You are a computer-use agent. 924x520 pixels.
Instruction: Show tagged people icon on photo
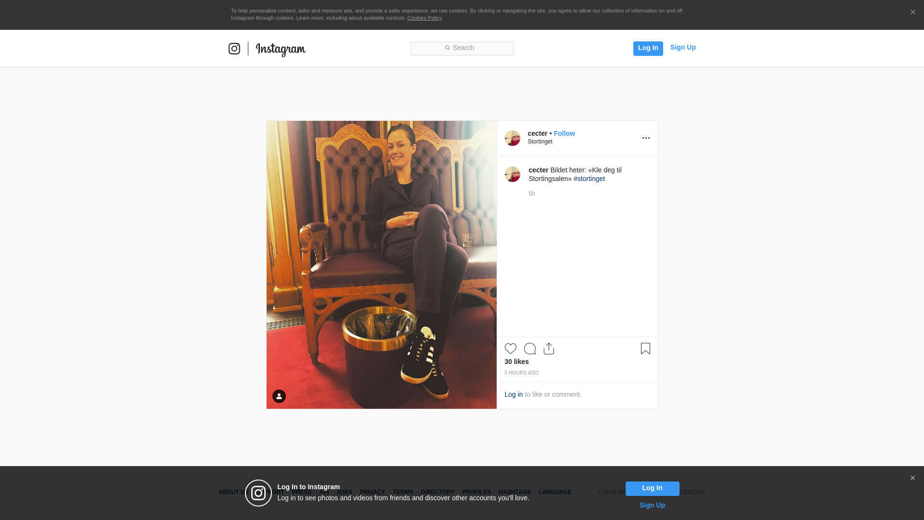point(279,396)
